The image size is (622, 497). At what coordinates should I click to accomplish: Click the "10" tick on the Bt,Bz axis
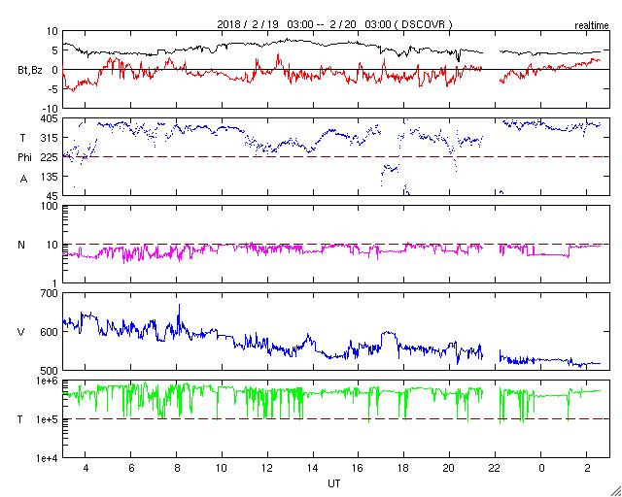tap(52, 31)
